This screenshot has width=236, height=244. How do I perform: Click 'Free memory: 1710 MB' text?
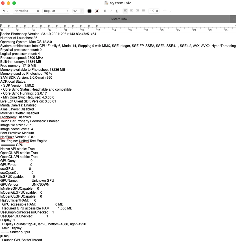tap(18, 66)
